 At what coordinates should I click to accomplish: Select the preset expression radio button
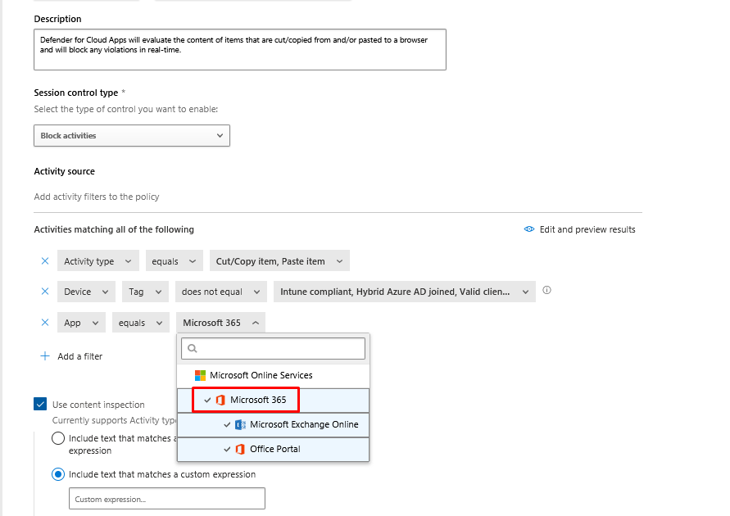[x=58, y=438]
